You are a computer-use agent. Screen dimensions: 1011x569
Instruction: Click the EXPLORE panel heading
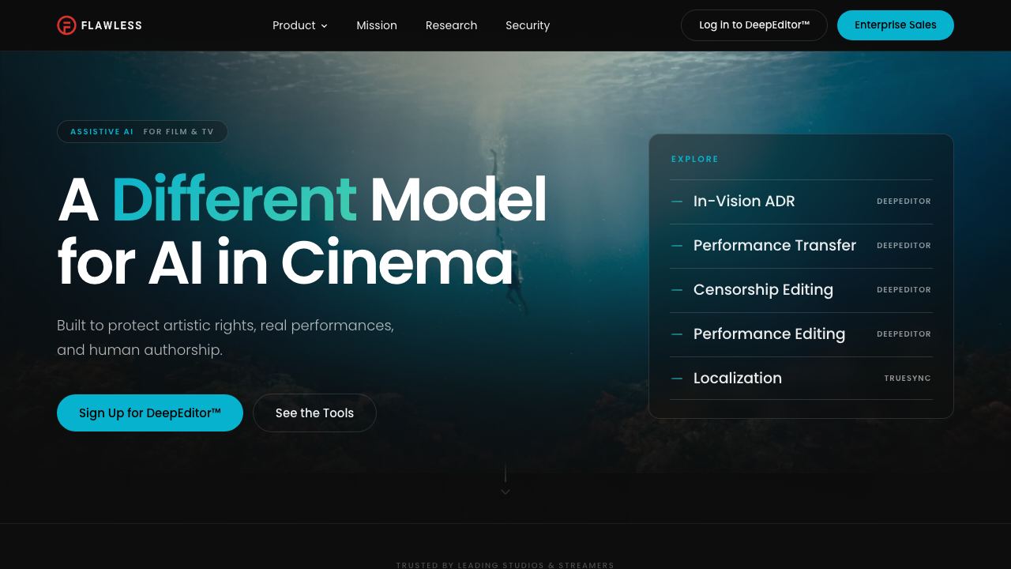695,159
